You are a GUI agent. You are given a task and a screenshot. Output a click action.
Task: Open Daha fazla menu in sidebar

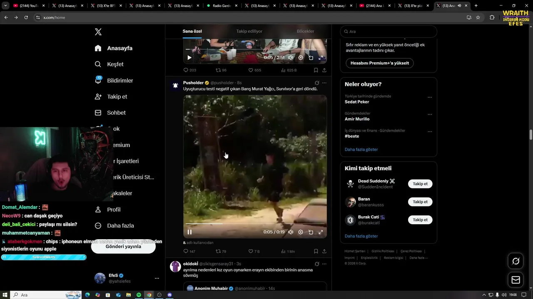tap(114, 225)
